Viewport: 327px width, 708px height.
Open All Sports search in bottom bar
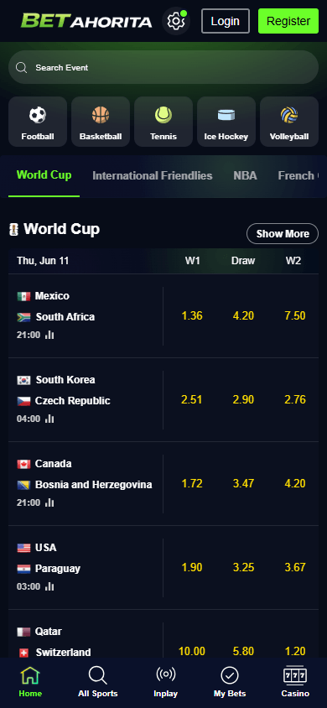[x=98, y=682]
